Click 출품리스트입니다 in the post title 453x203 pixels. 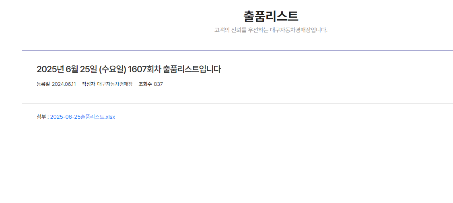[192, 69]
